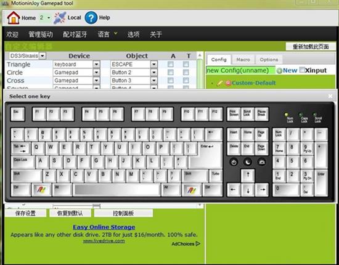Click the 重新加载此页面 reload button
Viewport: 339px width, 265px height.
click(311, 46)
